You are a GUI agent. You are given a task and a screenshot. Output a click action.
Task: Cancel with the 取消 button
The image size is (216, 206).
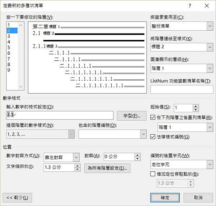tap(198, 198)
